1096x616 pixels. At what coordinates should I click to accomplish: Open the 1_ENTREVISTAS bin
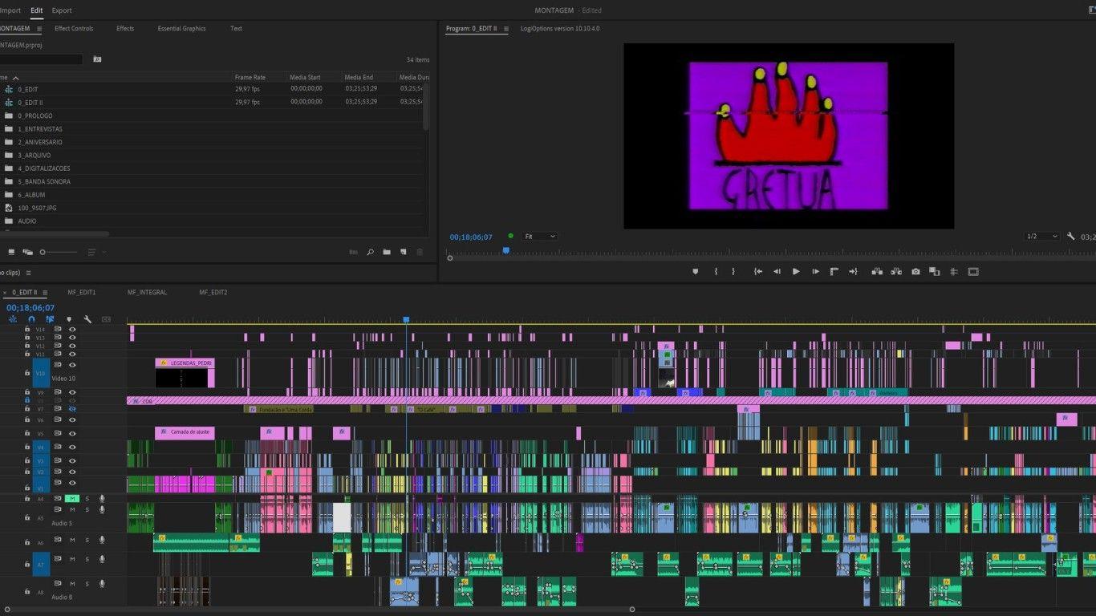(39, 129)
